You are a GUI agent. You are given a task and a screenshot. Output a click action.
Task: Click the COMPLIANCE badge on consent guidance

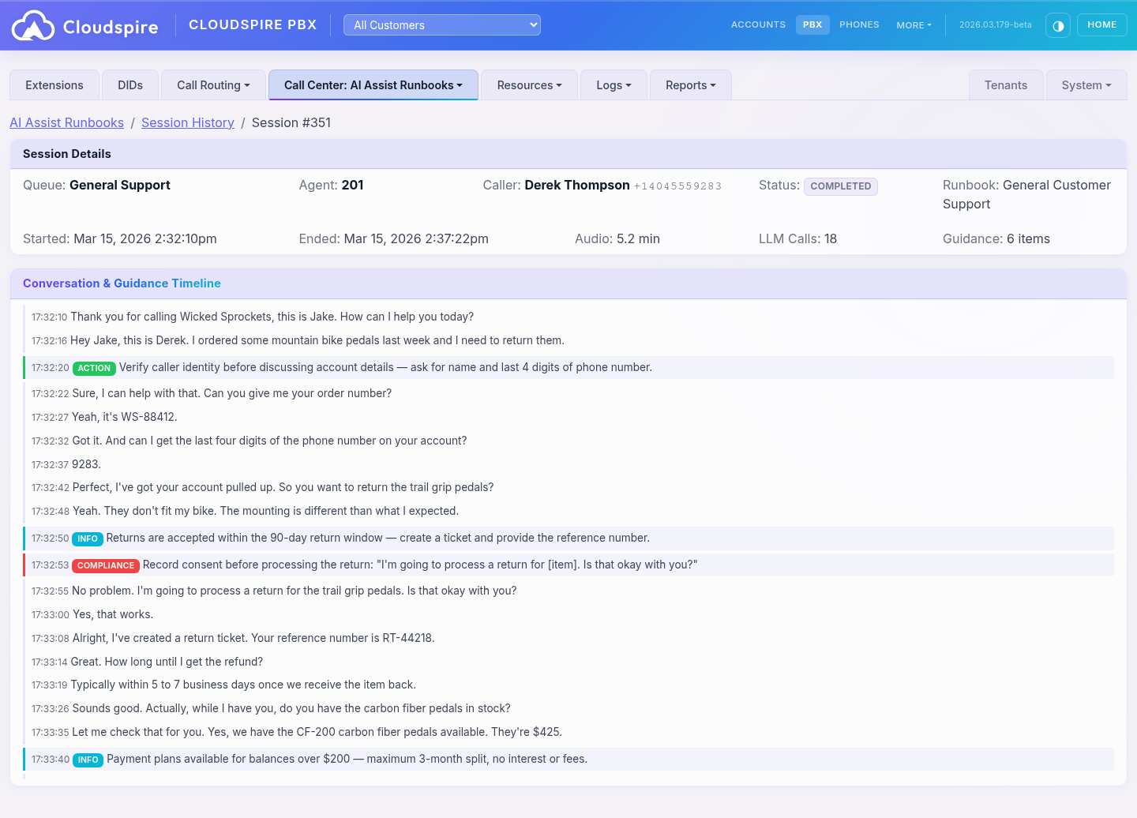(x=106, y=565)
